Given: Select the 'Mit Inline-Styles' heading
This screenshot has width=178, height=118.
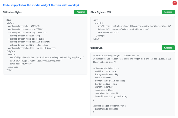Looking at the screenshot, I should [12, 12].
